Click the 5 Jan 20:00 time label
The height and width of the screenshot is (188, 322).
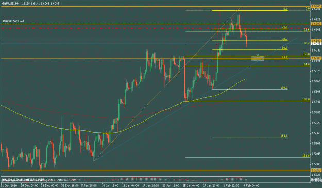89,186
